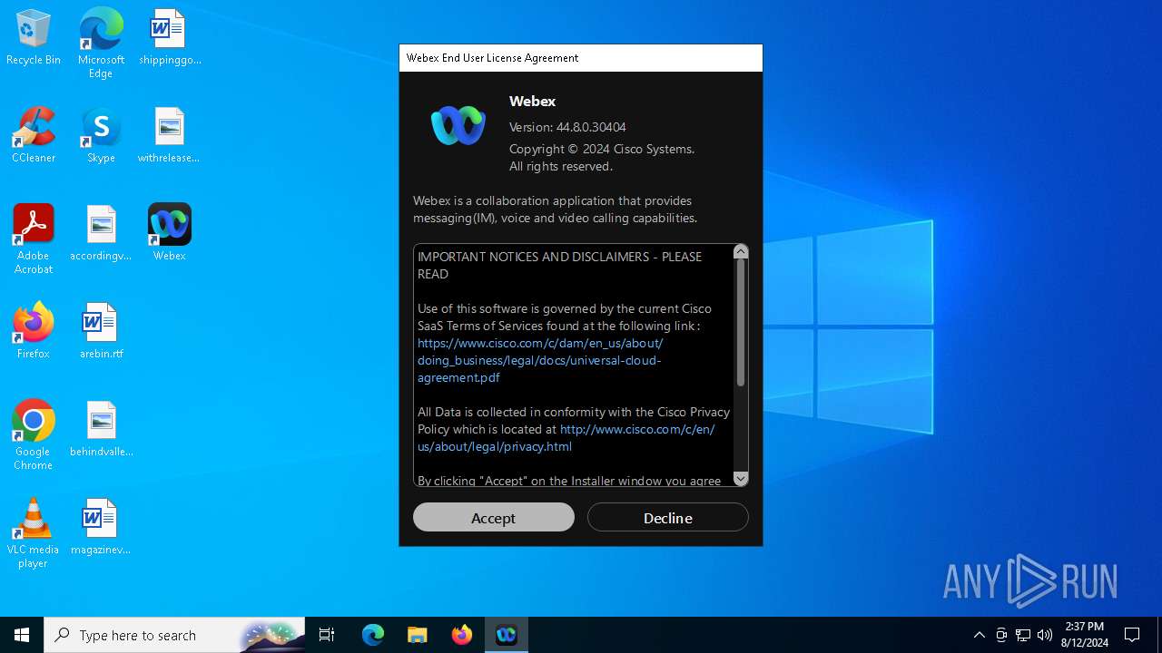Click the IMPORTANT NOTICES AND DISCLAIMERS heading
This screenshot has width=1162, height=653.
[559, 265]
